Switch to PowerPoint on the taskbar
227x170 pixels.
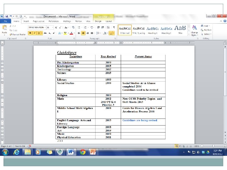[x=93, y=152]
